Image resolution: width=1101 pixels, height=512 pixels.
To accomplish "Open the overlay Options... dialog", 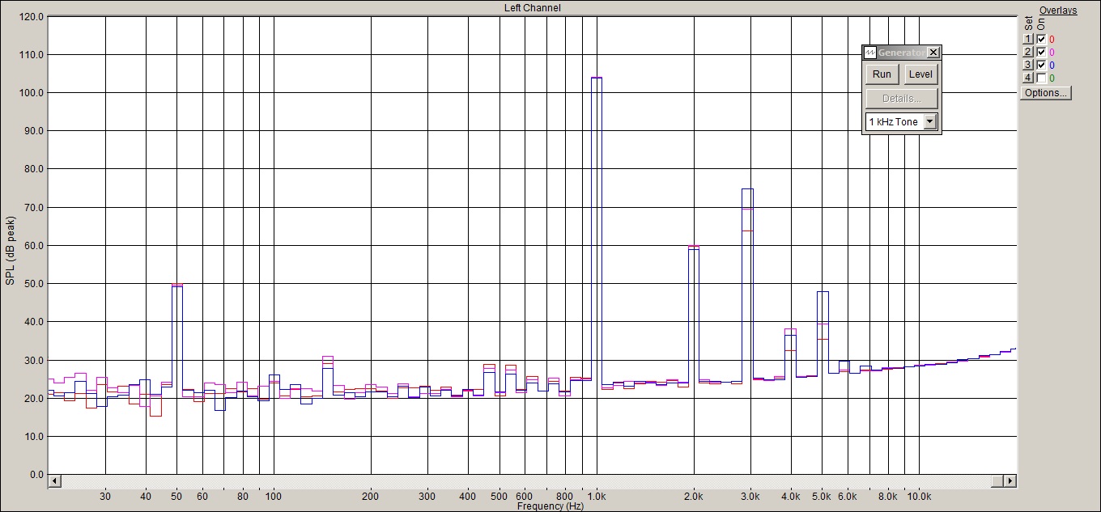I will tap(1045, 93).
